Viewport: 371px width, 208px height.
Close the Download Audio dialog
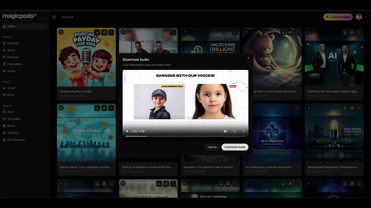248,58
